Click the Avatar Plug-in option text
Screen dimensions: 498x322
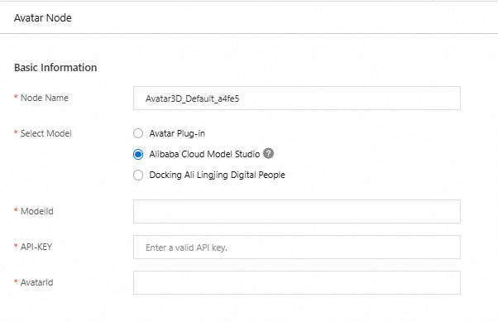[x=177, y=133]
